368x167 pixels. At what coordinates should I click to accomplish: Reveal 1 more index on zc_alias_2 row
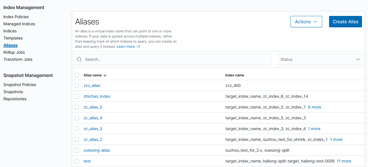pos(336,139)
